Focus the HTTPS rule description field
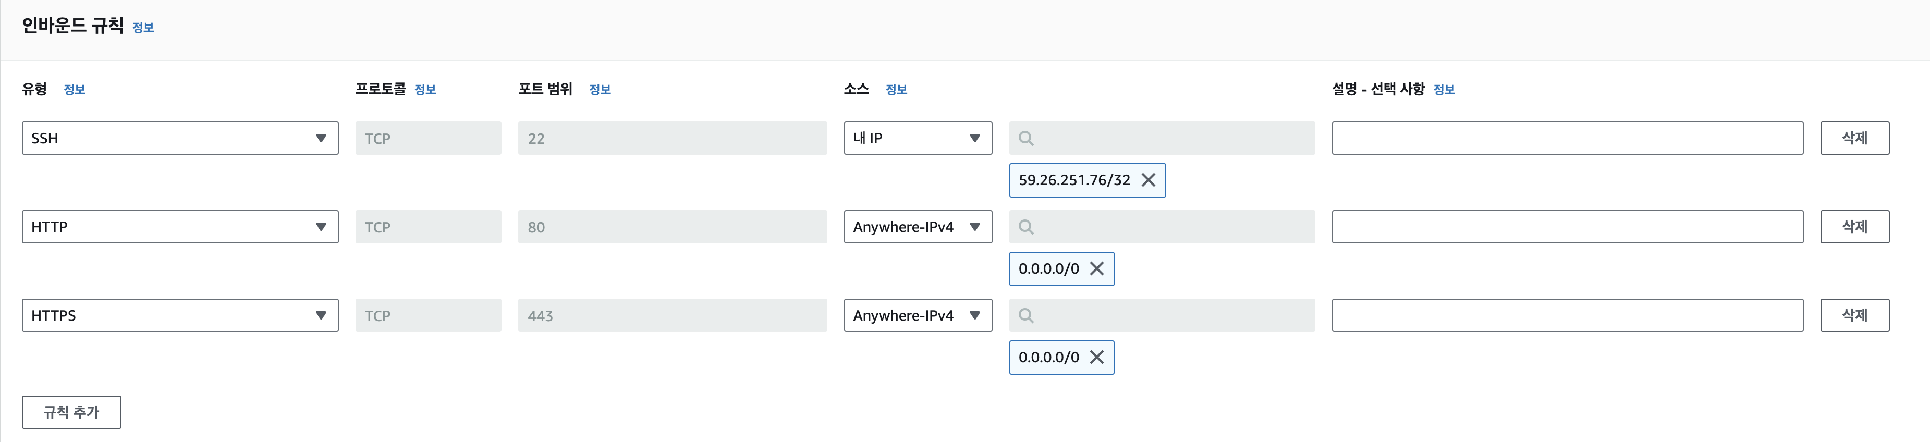 coord(1567,315)
